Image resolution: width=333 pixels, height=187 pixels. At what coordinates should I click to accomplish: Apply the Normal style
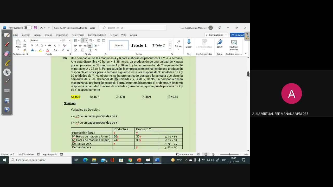click(119, 45)
